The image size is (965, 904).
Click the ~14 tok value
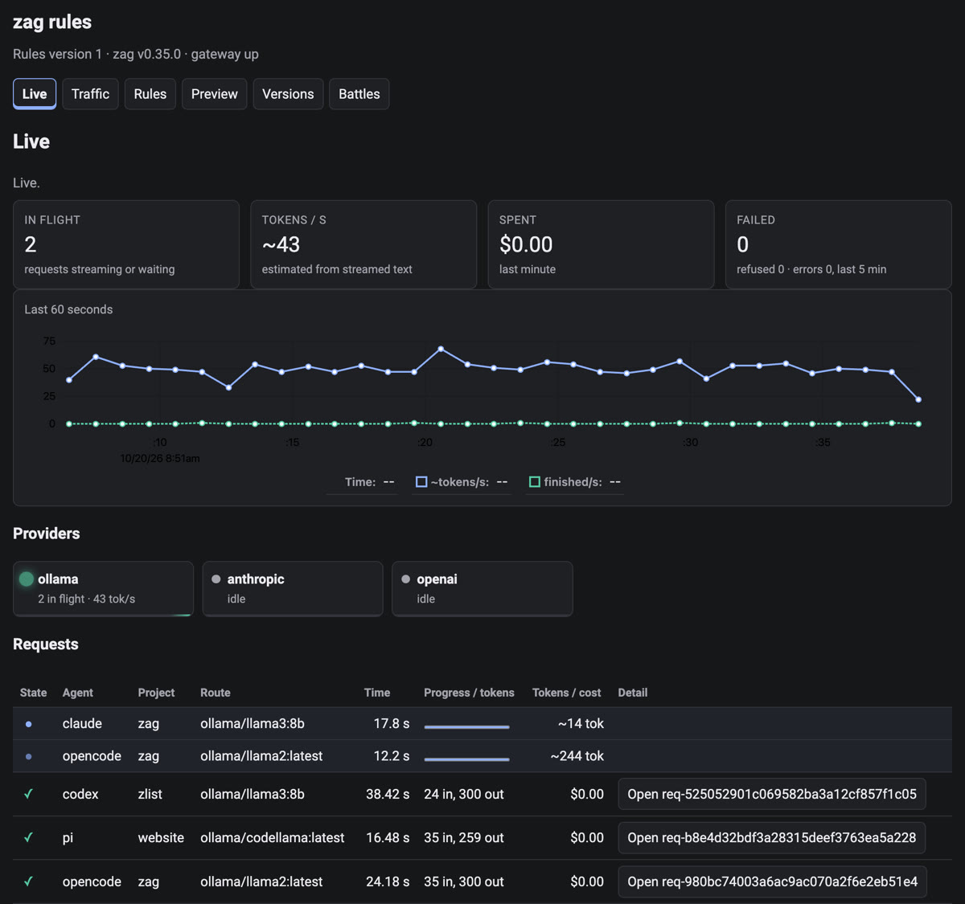pos(581,724)
